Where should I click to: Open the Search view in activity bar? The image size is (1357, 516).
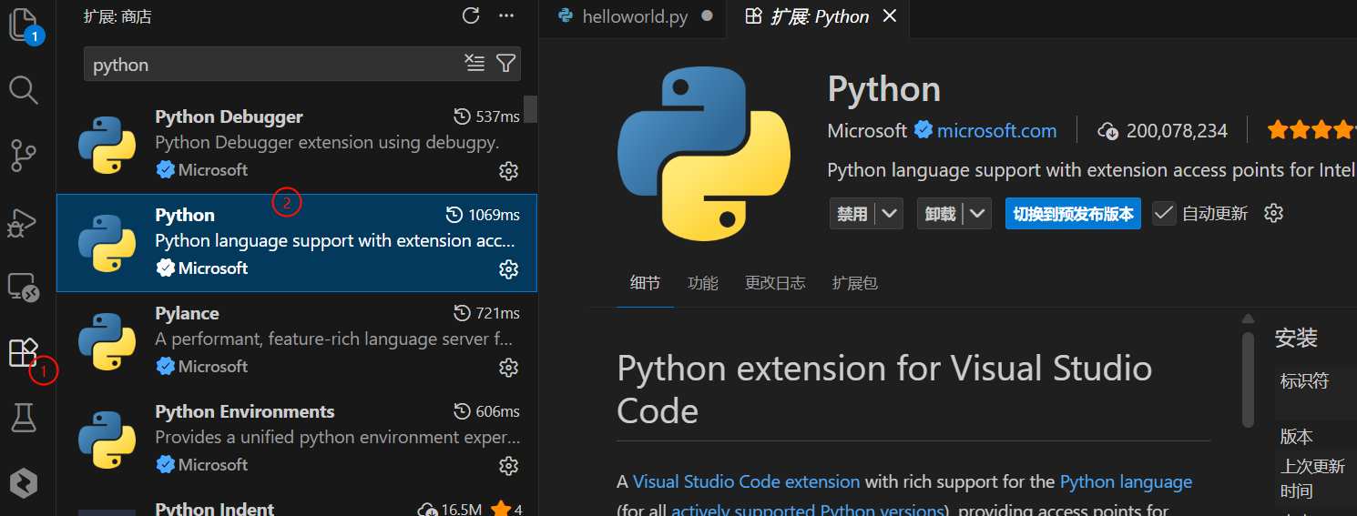(23, 89)
